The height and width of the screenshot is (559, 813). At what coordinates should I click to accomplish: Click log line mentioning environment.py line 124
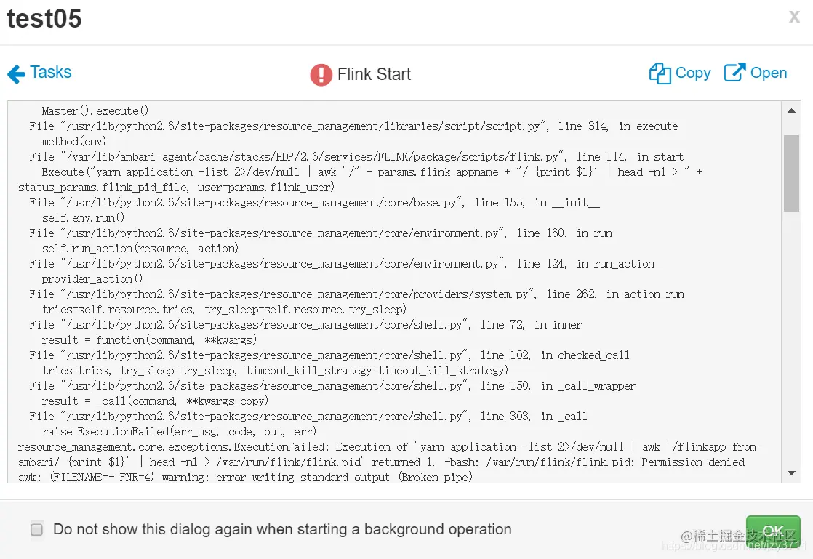342,264
